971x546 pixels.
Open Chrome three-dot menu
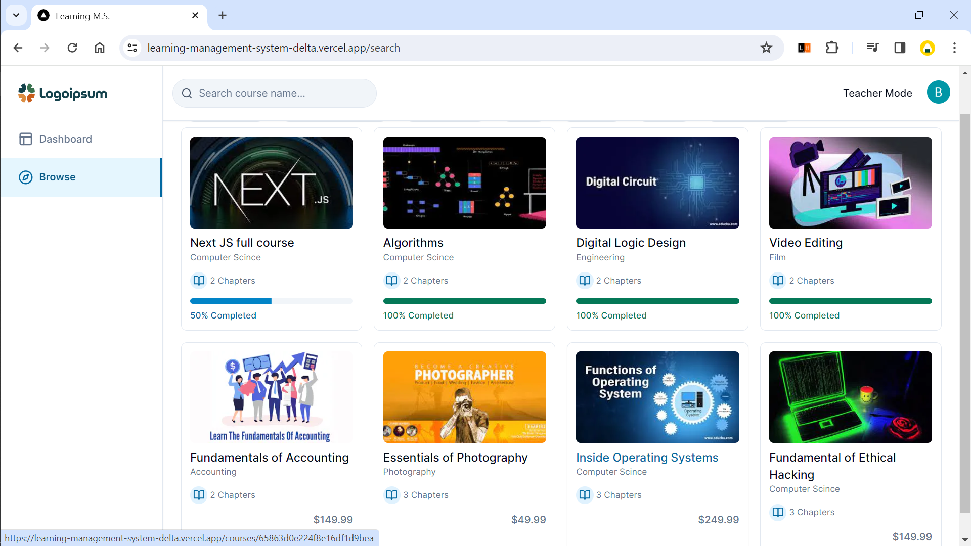click(x=954, y=48)
